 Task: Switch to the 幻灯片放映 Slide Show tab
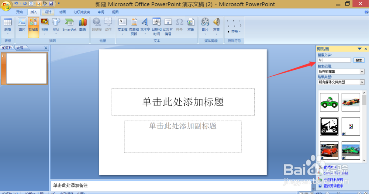[82, 12]
